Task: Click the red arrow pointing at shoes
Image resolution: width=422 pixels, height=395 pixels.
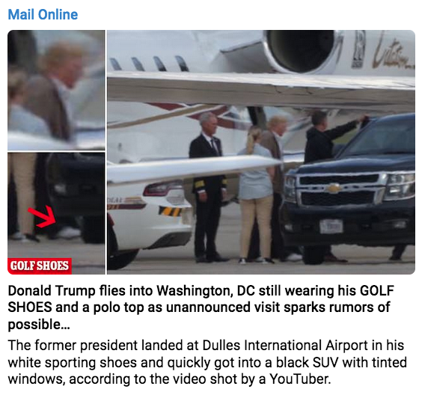Action: click(42, 216)
